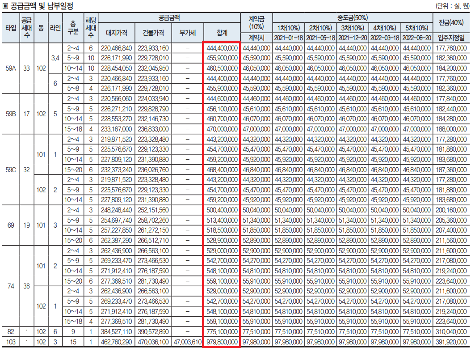Click the balance 207,400,000 cell
Viewport: 475px width, 348px height.
coord(451,230)
